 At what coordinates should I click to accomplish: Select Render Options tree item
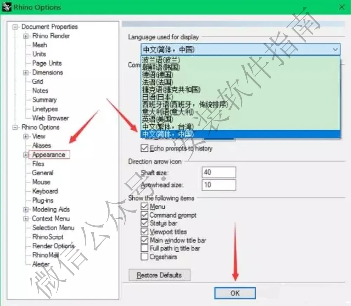[53, 246]
